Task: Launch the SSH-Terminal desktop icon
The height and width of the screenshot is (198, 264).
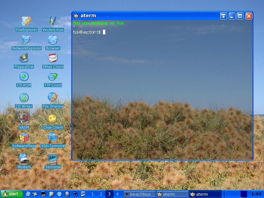Action: coord(53,138)
